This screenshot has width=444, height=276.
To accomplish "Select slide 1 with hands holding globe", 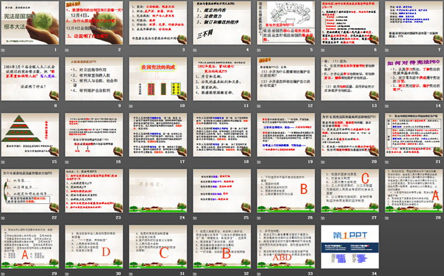I will 30,23.
